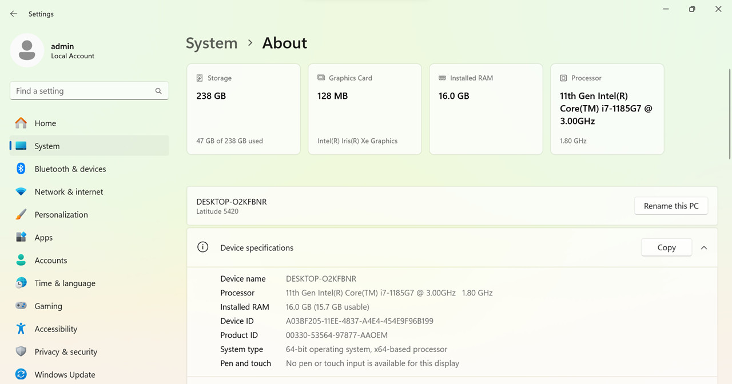This screenshot has height=384, width=732.
Task: Open the Storage info card
Action: [244, 109]
